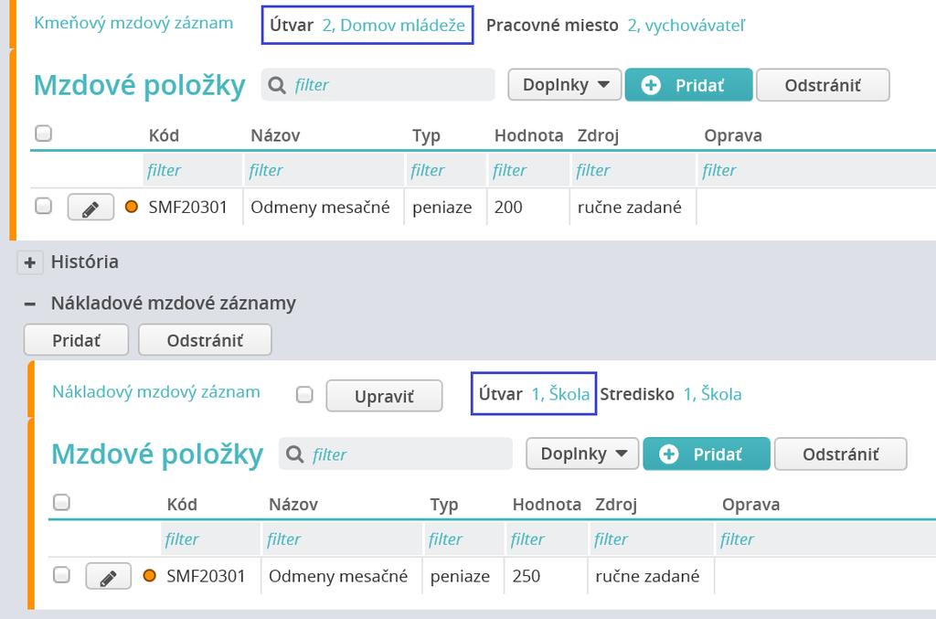Viewport: 936px width, 619px height.
Task: Click magnifier icon in lower Mzdové položky search
Action: pos(295,454)
